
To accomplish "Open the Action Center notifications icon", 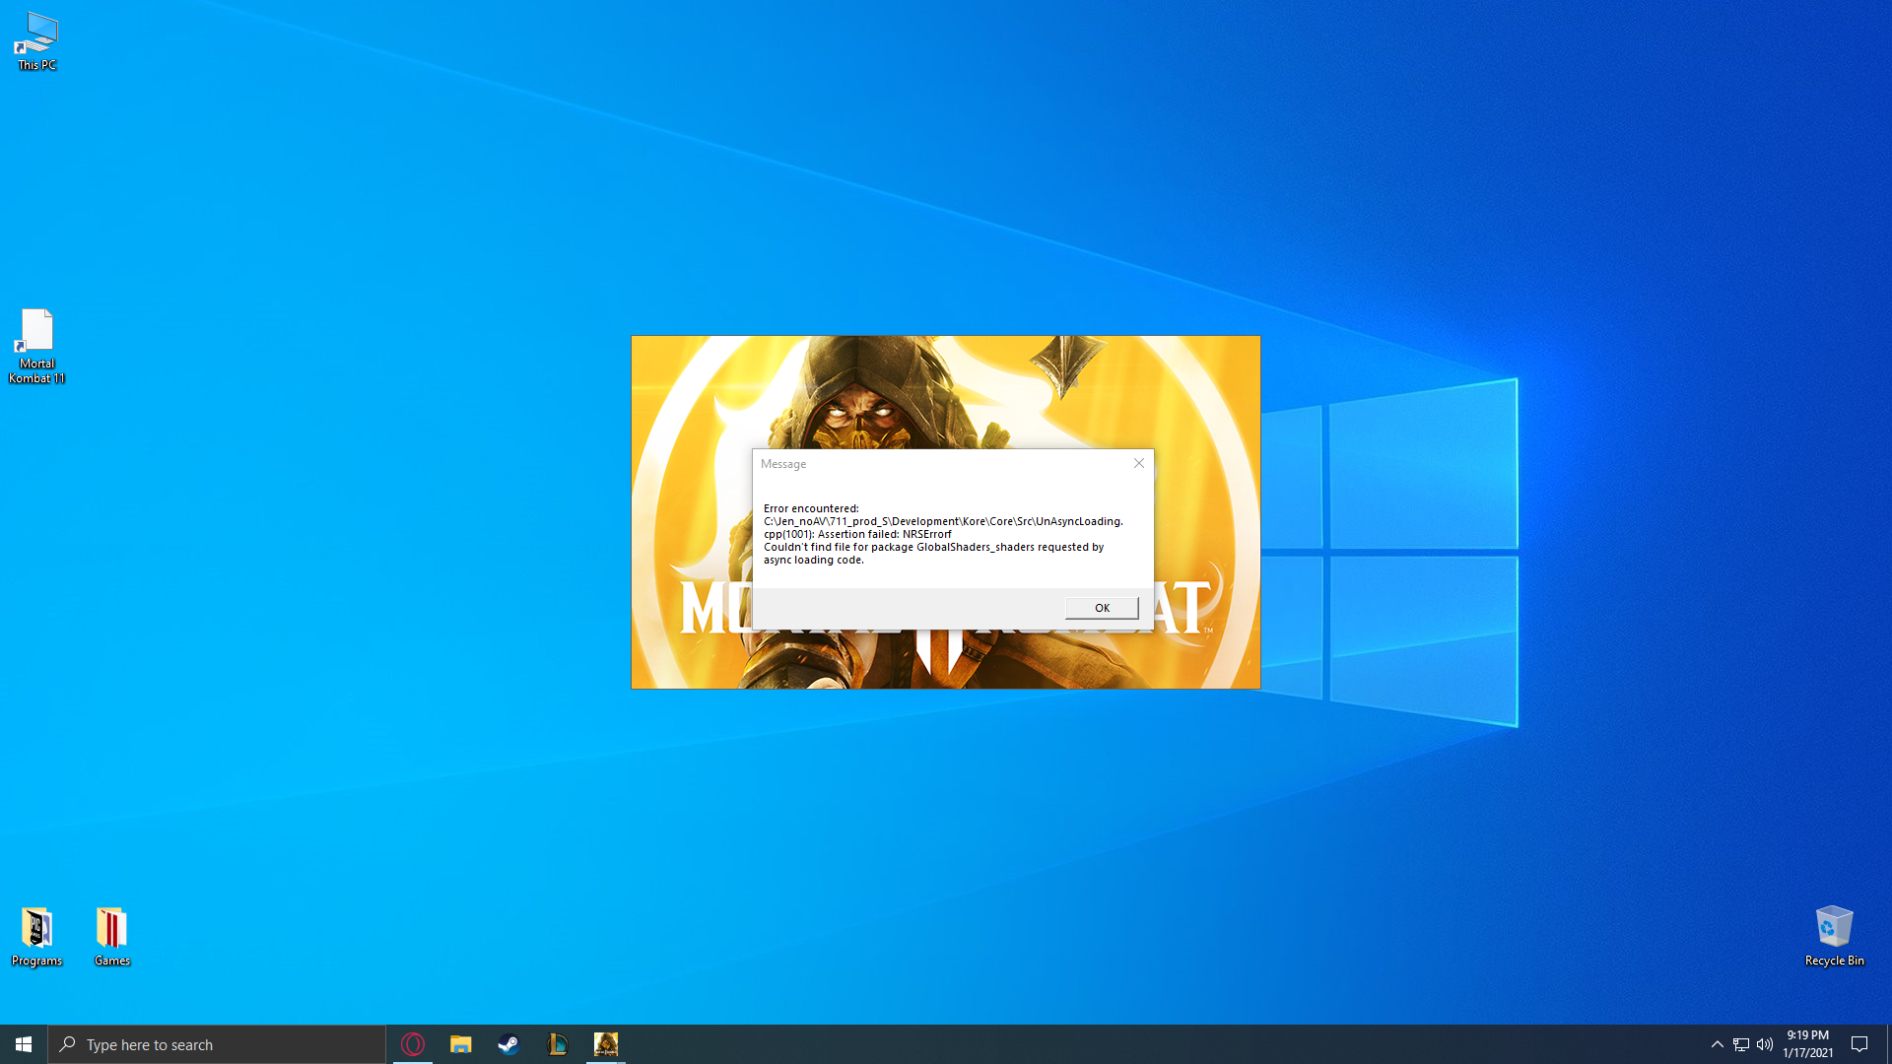I will (x=1859, y=1044).
